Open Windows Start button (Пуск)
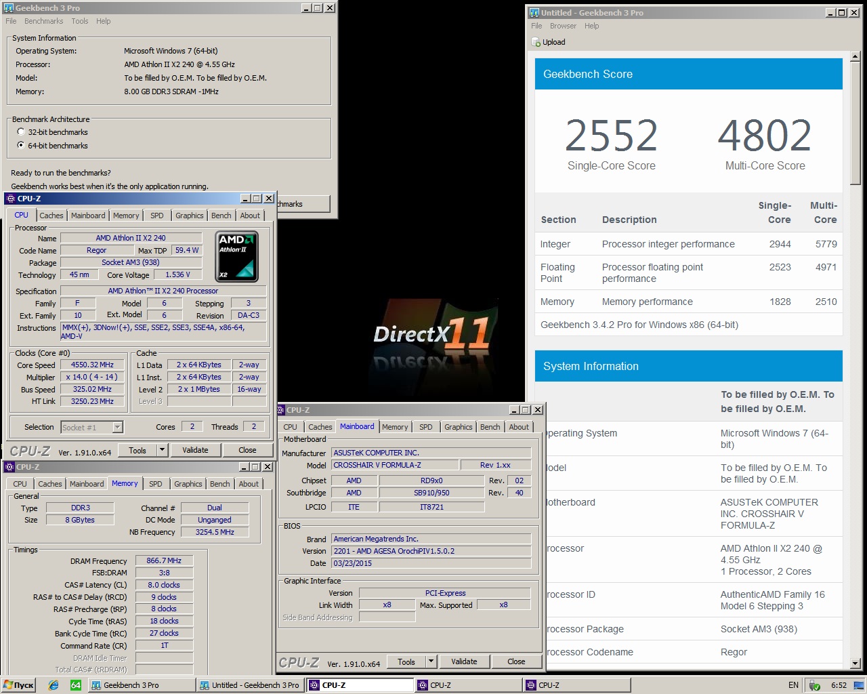 (x=19, y=685)
